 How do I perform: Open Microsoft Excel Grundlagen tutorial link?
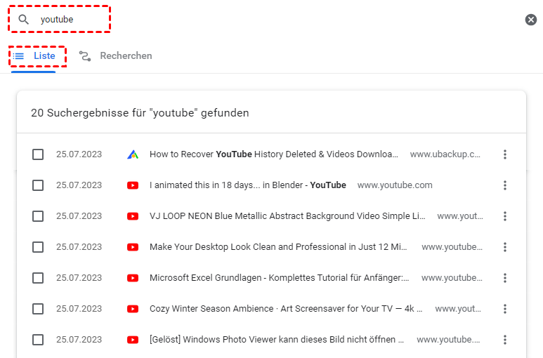tap(279, 278)
